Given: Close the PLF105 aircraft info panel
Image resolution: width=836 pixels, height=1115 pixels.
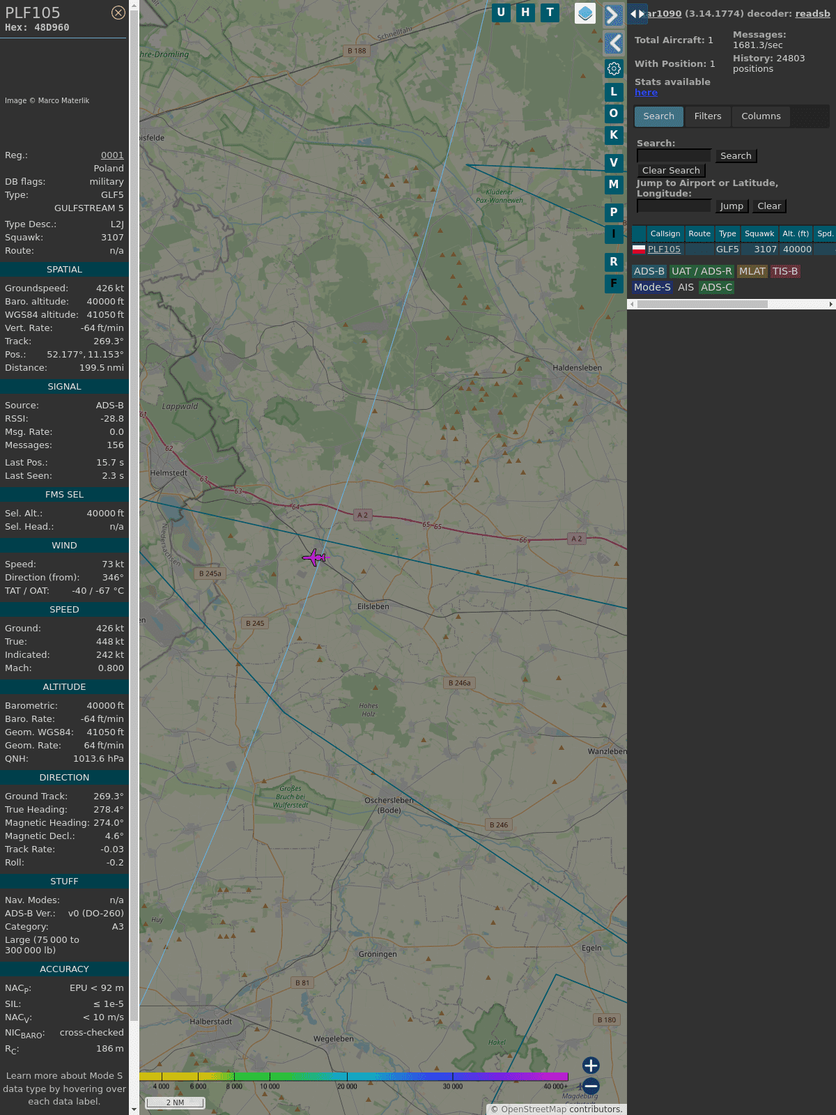Looking at the screenshot, I should 118,13.
